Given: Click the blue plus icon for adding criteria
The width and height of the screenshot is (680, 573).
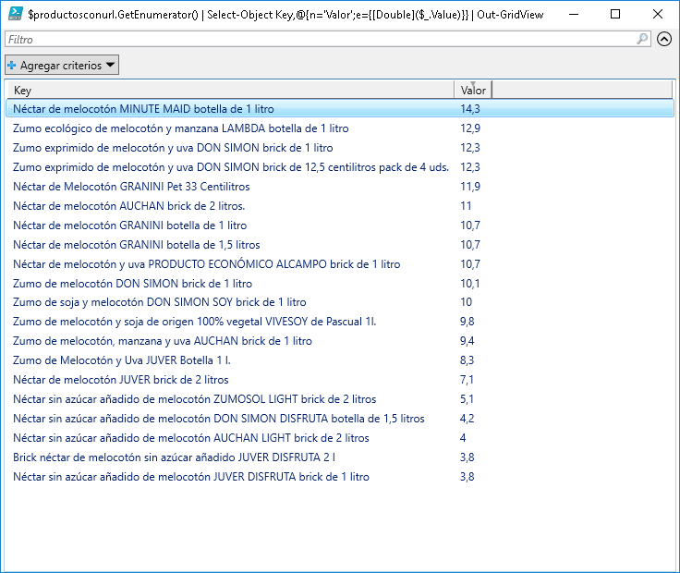Looking at the screenshot, I should click(12, 66).
